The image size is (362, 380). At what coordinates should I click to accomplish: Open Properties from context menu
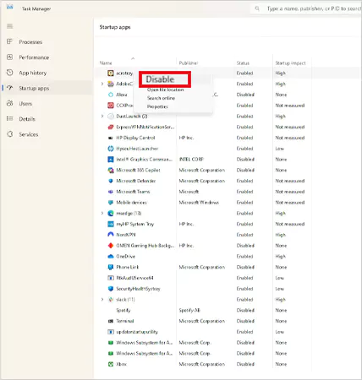(157, 106)
